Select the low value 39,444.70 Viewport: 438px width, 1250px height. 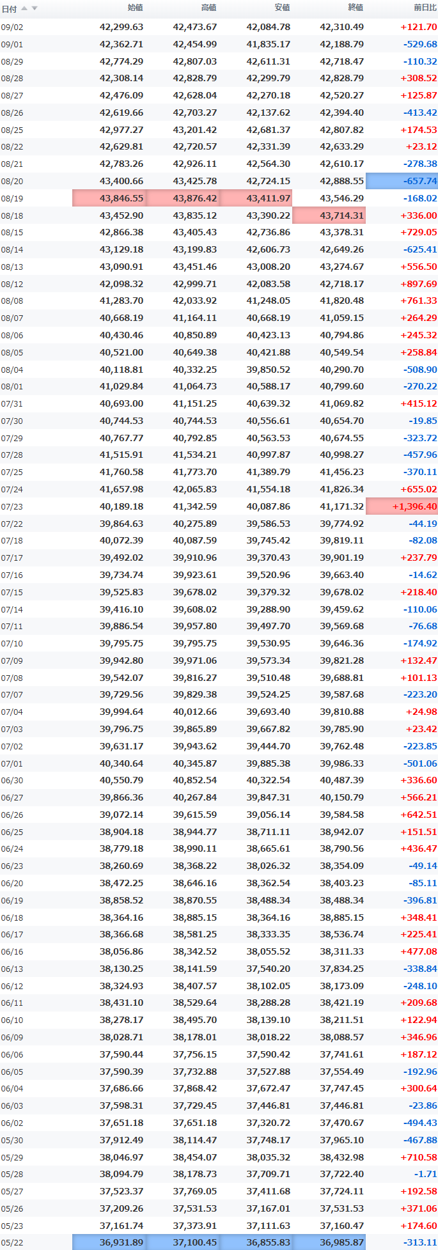click(x=269, y=746)
